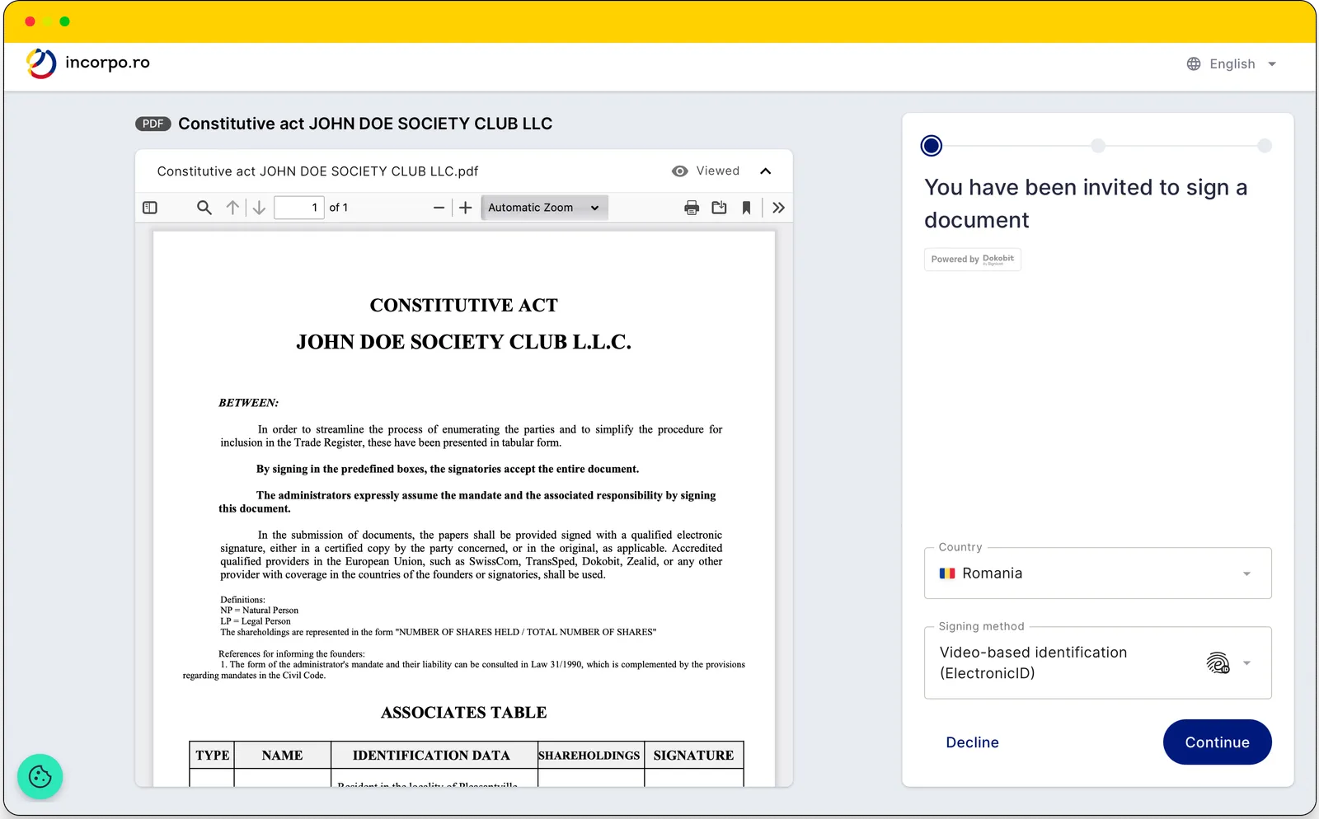Print the constitutive act document
This screenshot has height=819, width=1319.
tap(692, 208)
